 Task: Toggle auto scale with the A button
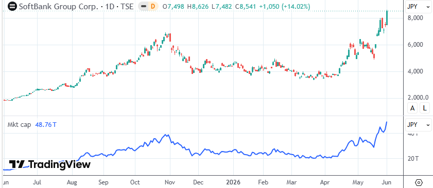(x=412, y=108)
